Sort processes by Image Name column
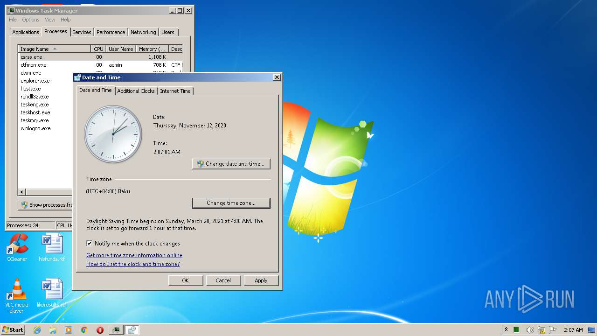The width and height of the screenshot is (597, 336). coord(55,49)
